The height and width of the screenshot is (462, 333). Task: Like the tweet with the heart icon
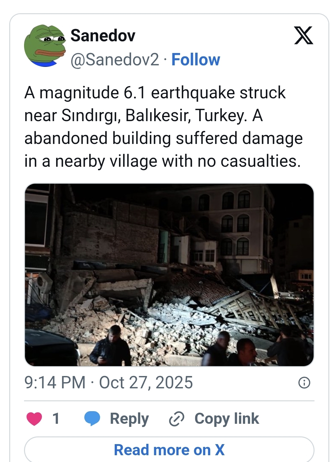(34, 419)
